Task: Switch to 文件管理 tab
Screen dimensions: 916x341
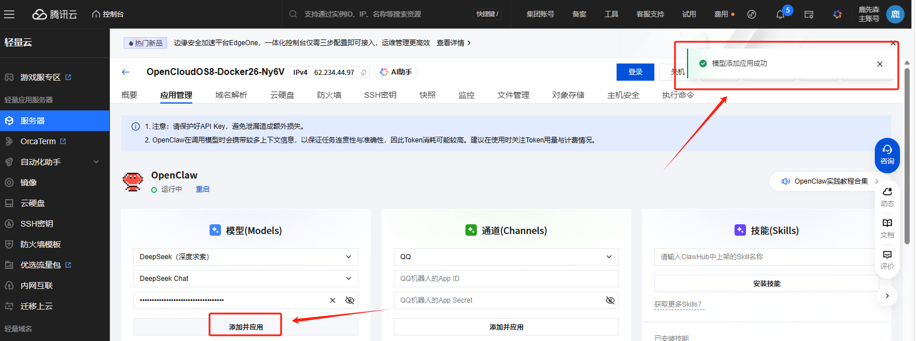Action: click(x=514, y=95)
